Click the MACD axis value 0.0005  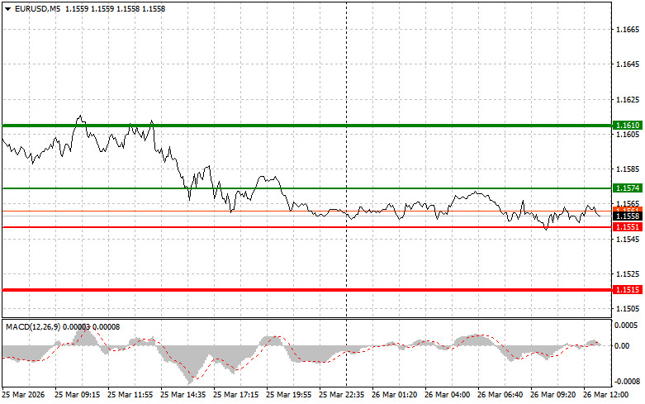[628, 326]
